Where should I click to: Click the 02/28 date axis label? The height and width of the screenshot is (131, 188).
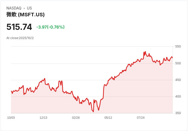[76, 118]
